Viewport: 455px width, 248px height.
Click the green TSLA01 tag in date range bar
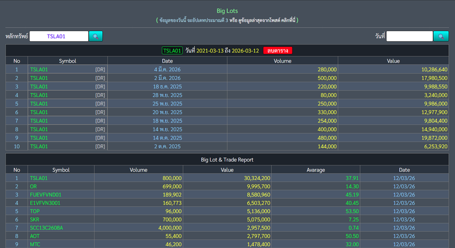(x=173, y=51)
